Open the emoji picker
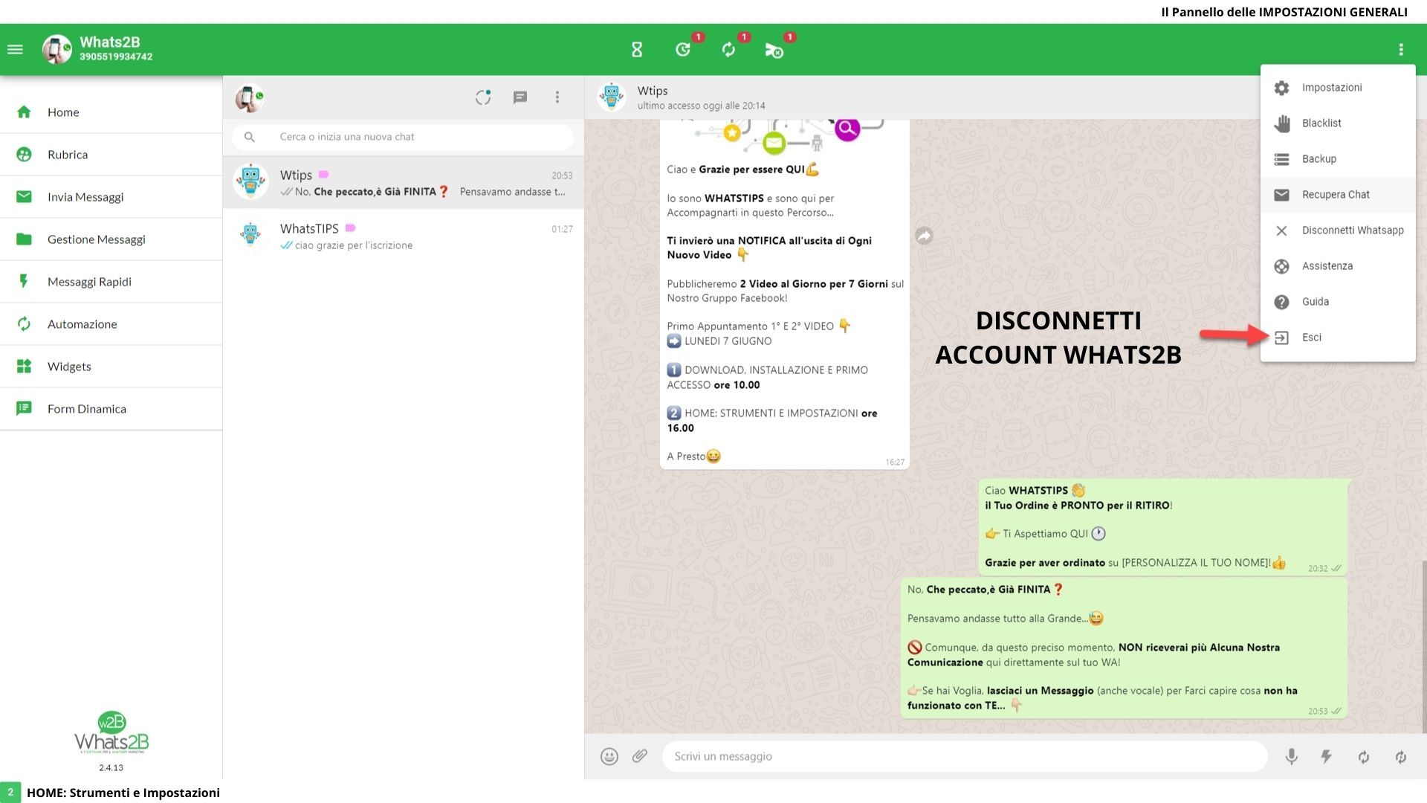 [609, 757]
